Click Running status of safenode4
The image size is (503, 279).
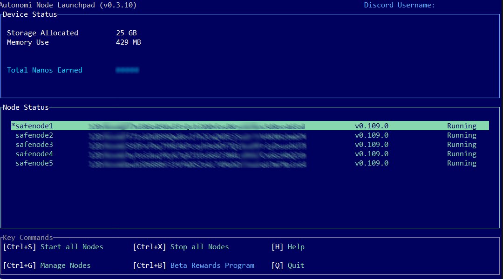coord(462,154)
